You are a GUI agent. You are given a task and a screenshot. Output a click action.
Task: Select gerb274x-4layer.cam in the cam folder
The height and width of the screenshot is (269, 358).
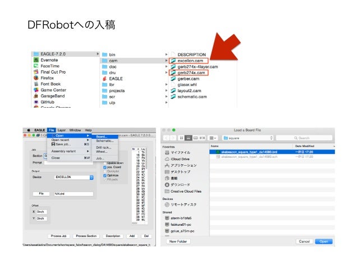[198, 67]
